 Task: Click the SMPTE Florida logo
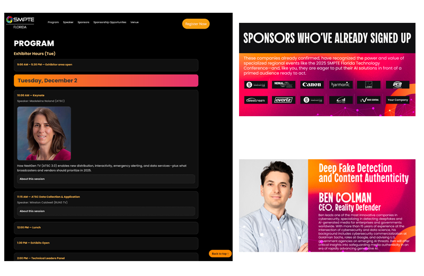click(20, 22)
